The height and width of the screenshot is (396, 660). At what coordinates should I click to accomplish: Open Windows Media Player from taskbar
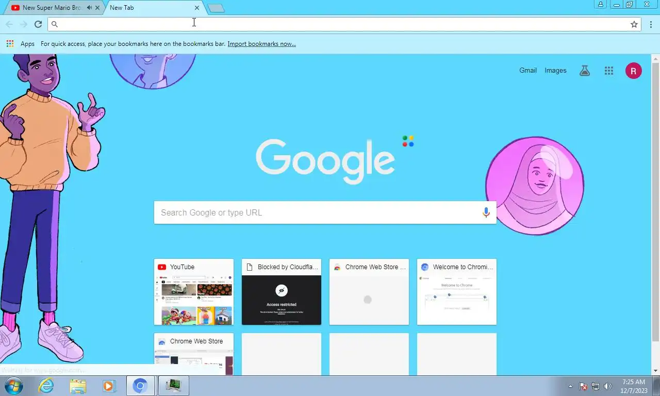(x=108, y=386)
